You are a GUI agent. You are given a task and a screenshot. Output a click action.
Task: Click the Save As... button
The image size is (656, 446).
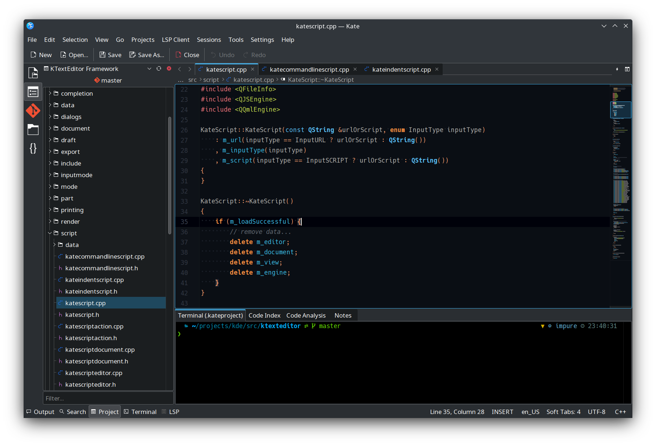[147, 55]
